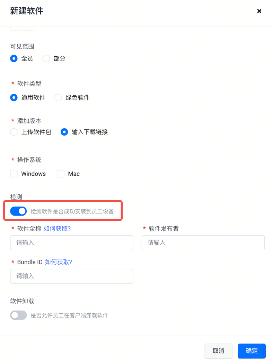Choose 绿色软件 software type
The image size is (272, 362).
58,97
